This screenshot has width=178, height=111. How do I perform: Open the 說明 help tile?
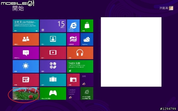click(87, 80)
